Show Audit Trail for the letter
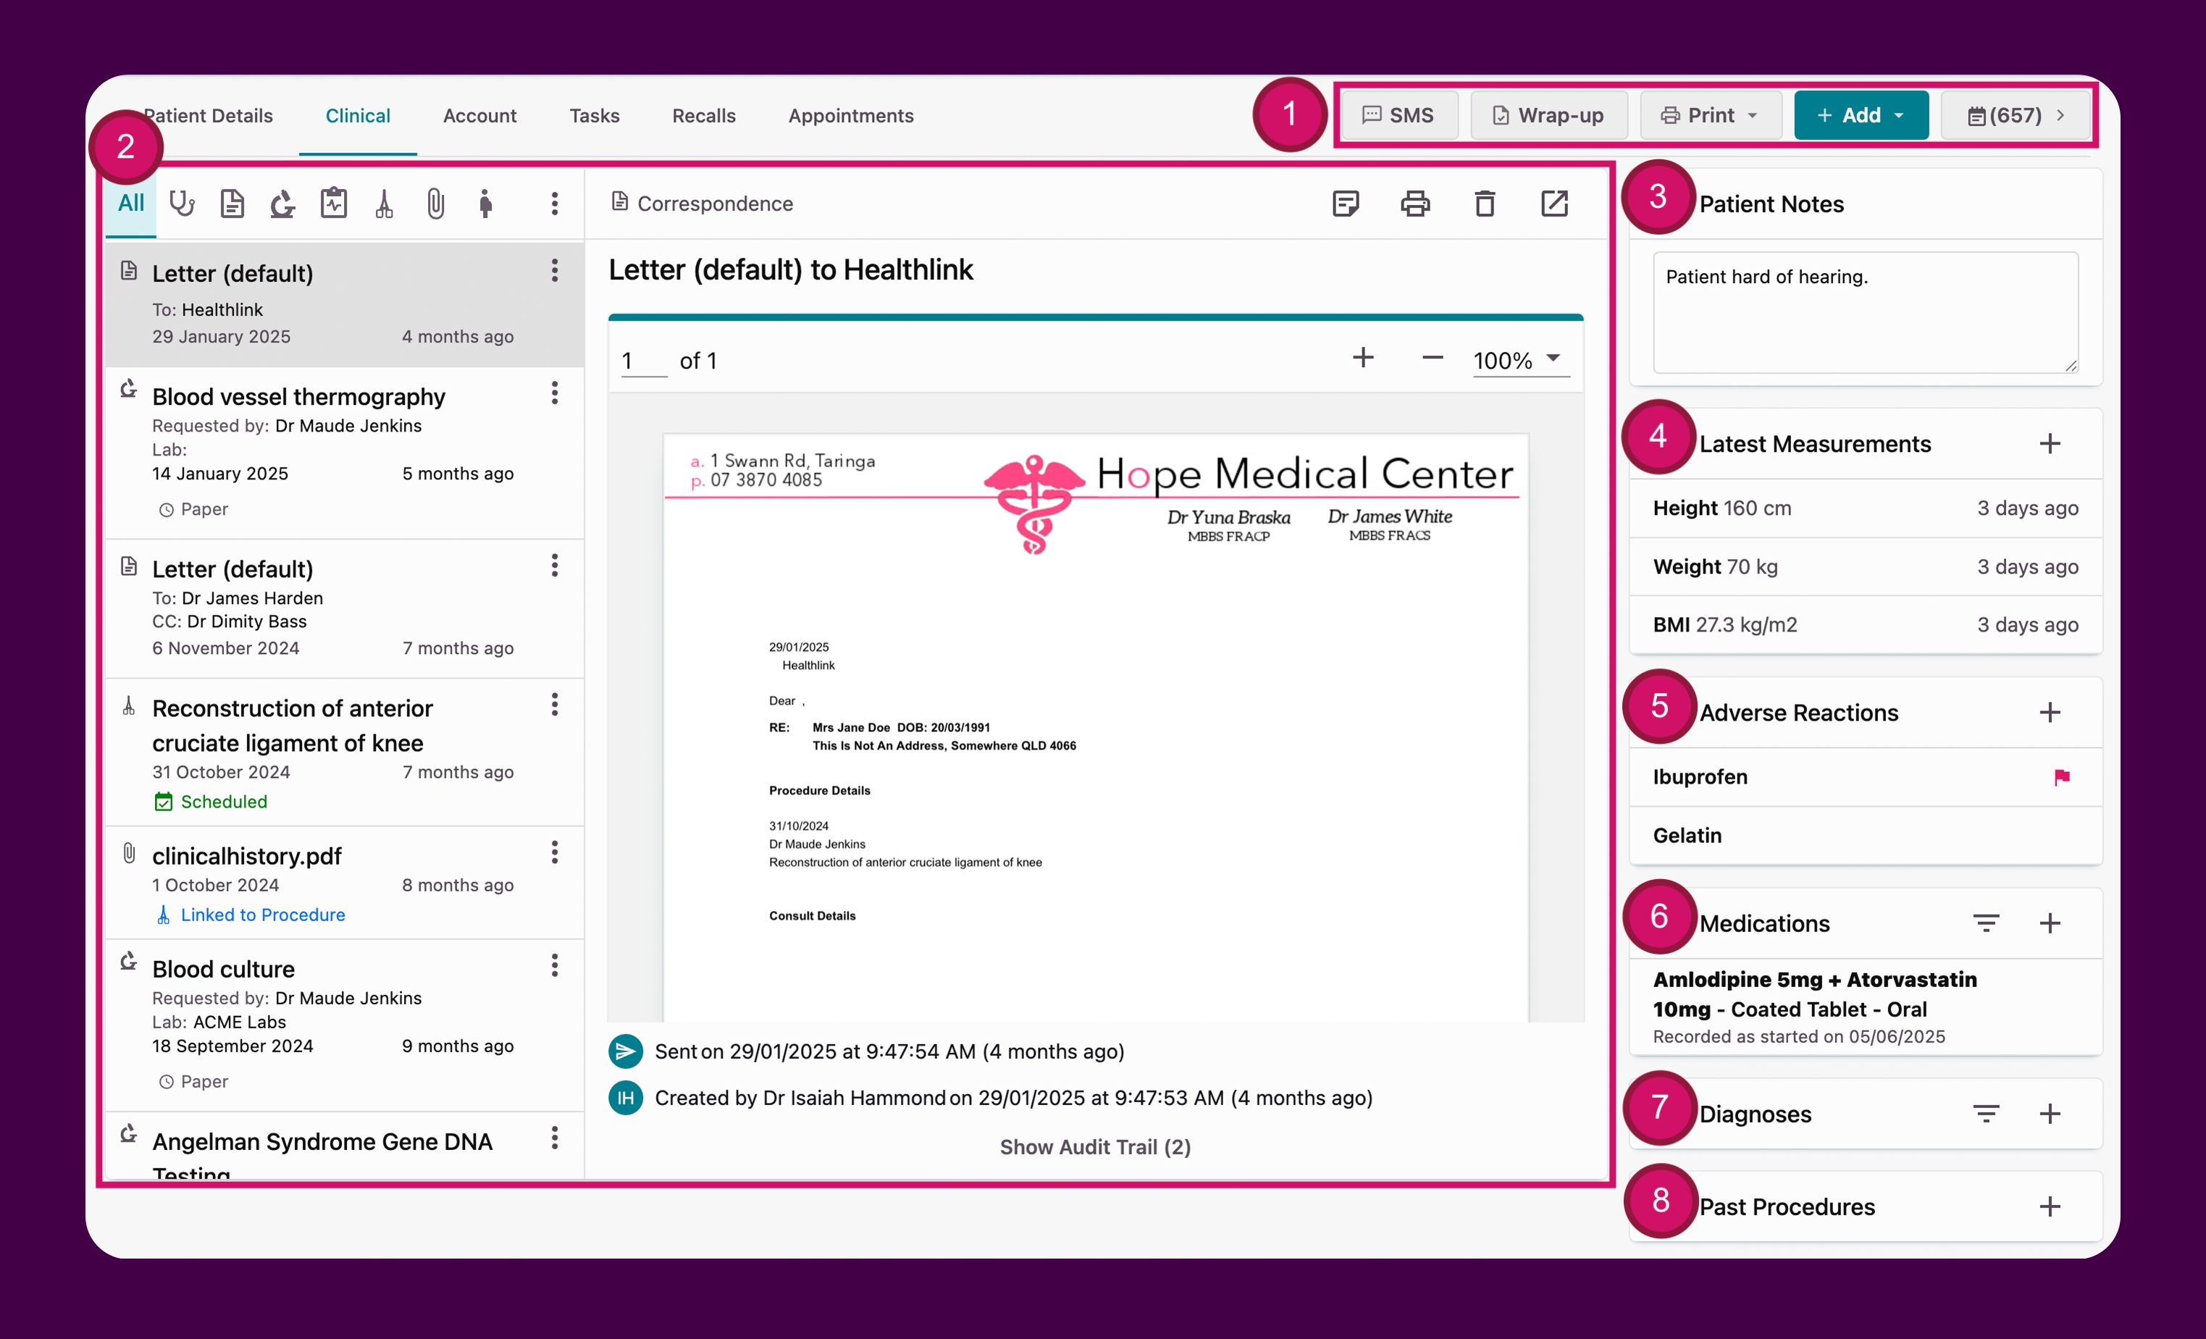The image size is (2206, 1339). point(1094,1146)
